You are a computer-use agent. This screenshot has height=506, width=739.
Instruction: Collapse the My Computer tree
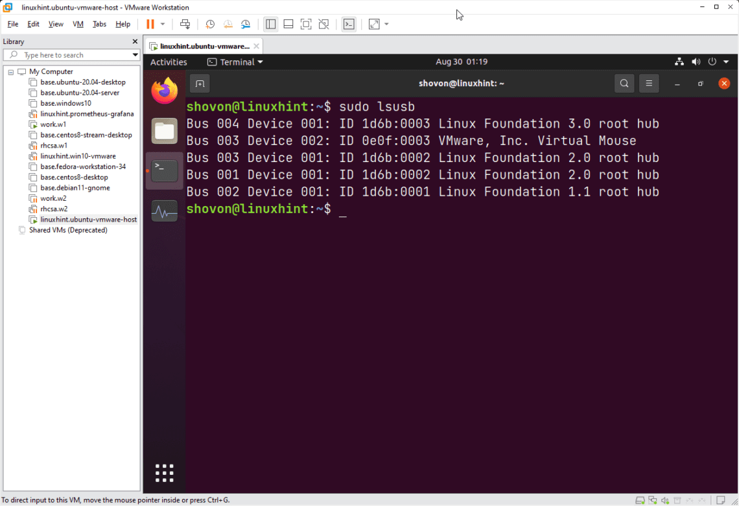tap(11, 71)
